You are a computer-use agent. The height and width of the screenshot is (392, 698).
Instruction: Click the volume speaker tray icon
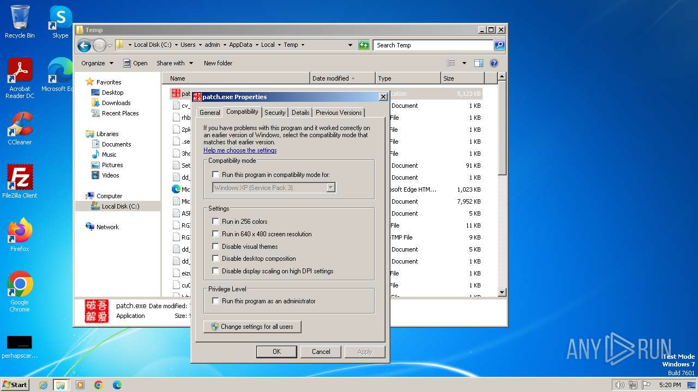coord(619,385)
